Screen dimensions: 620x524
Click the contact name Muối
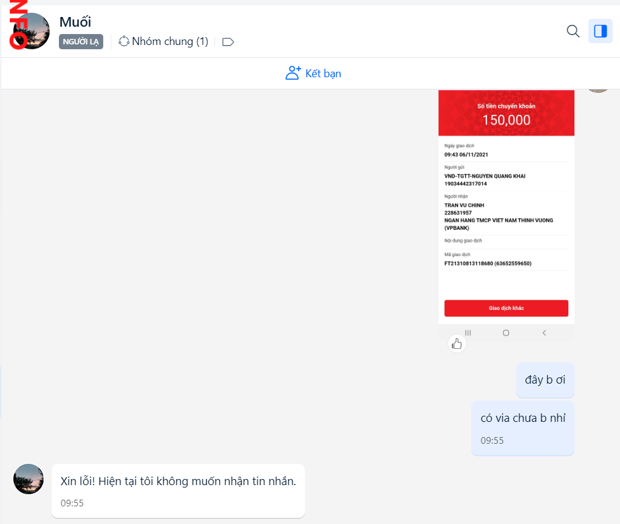[x=75, y=22]
